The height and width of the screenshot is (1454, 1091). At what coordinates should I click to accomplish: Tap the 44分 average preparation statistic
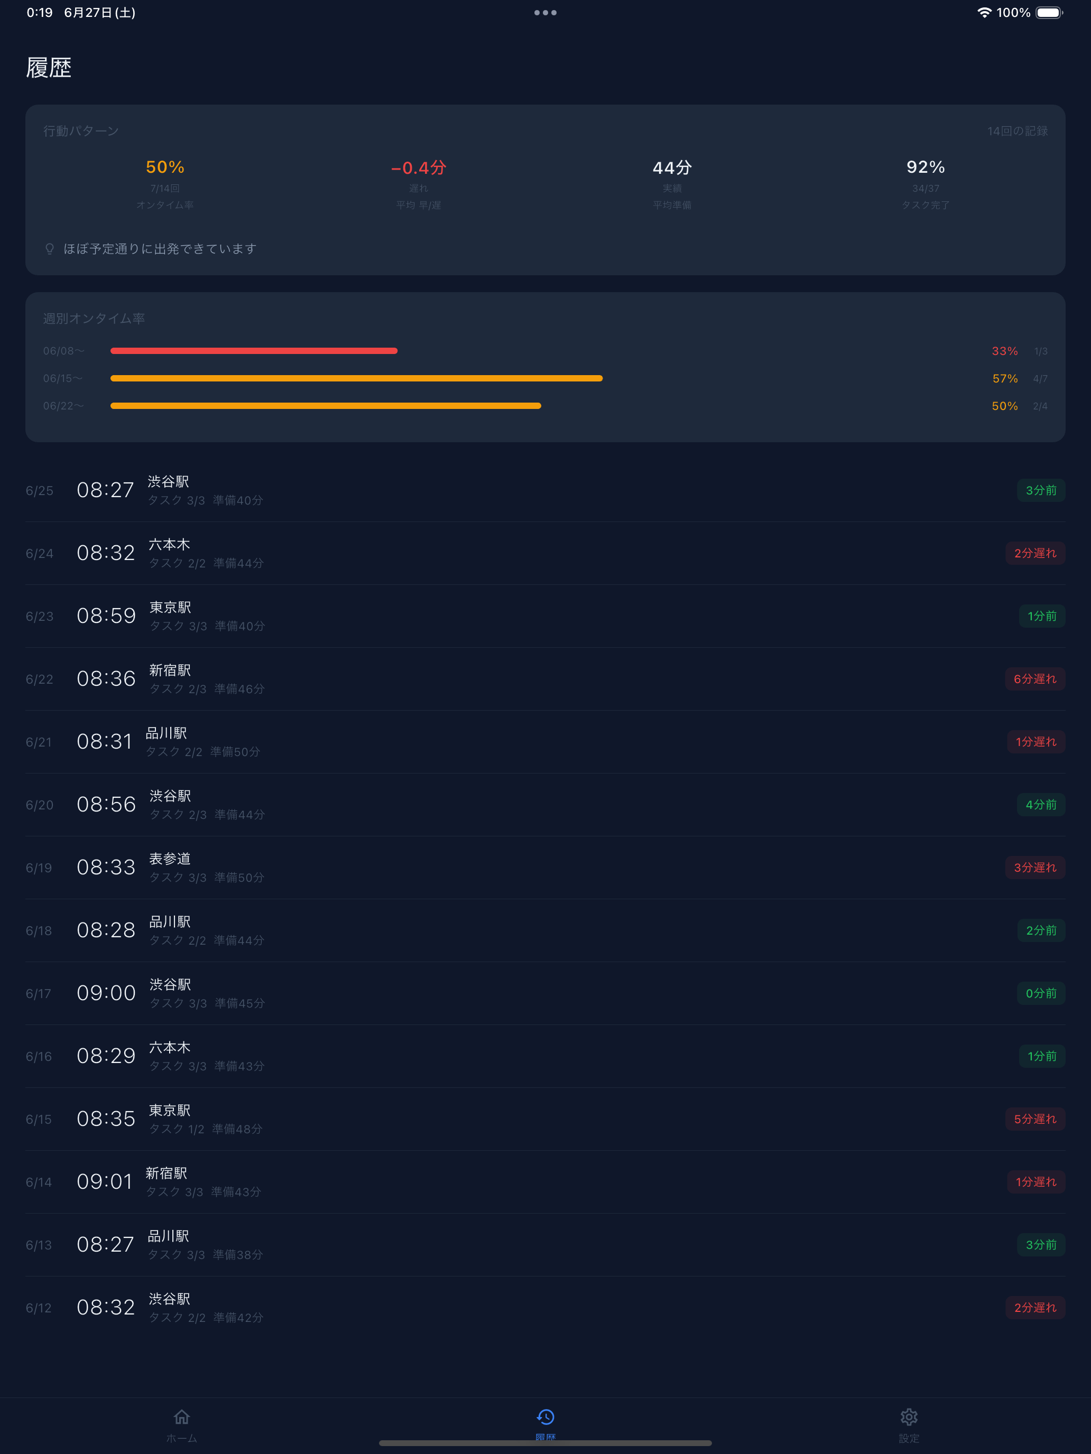[x=672, y=168]
